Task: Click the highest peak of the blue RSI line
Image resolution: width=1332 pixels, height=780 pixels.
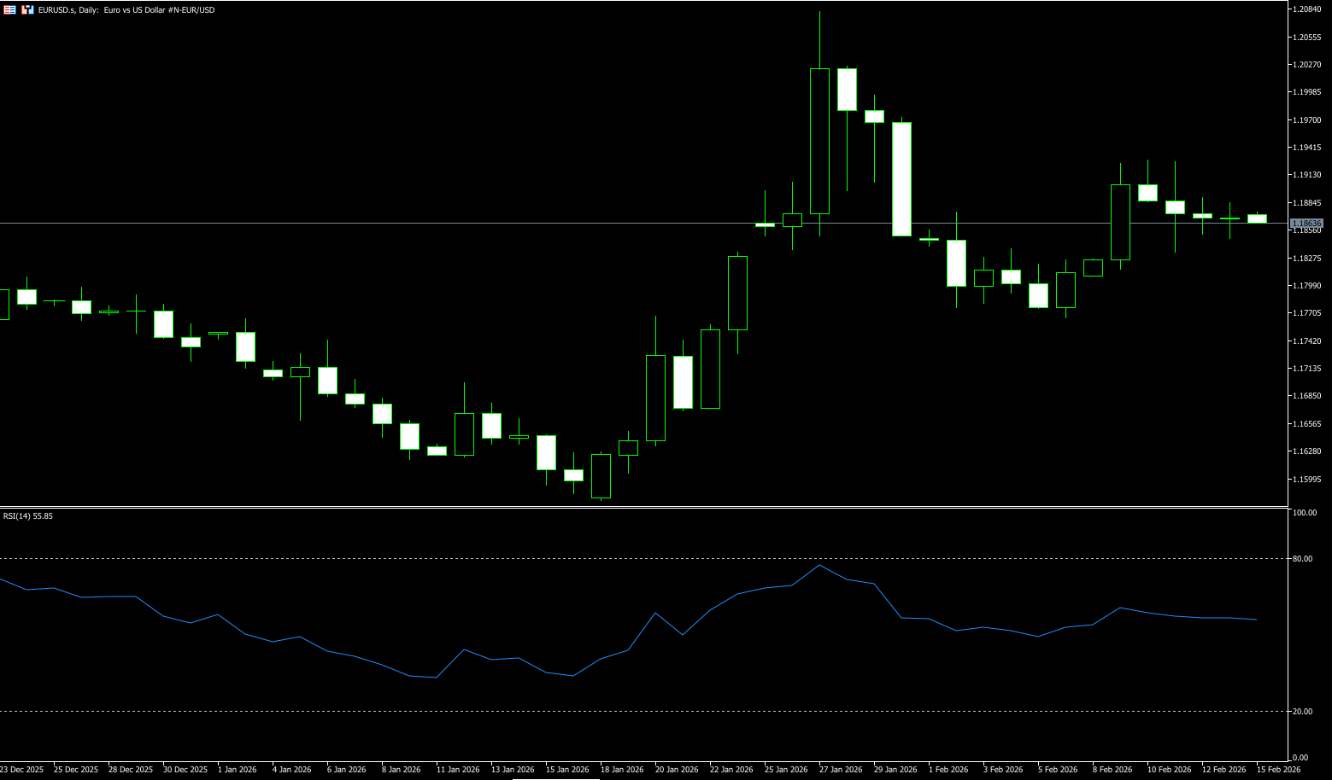Action: [819, 565]
